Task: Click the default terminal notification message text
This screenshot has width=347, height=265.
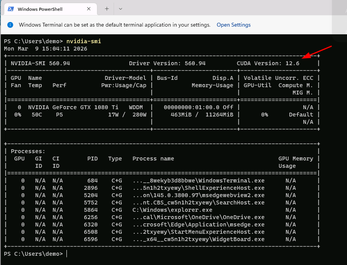Action: [114, 25]
